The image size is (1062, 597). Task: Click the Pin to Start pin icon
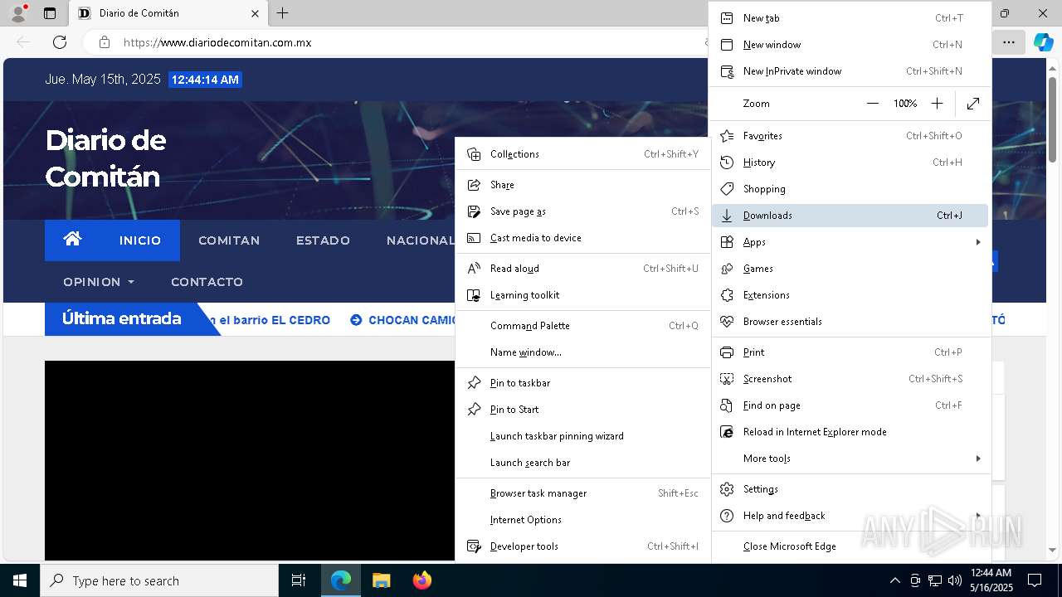[474, 410]
